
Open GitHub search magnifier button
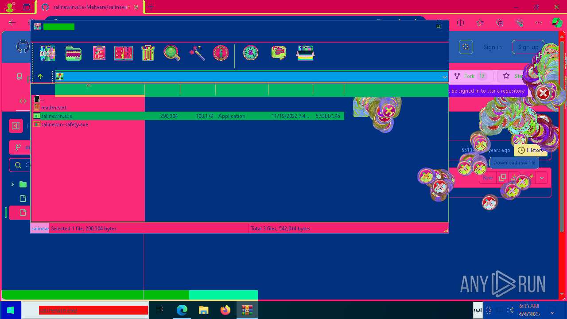pyautogui.click(x=466, y=47)
